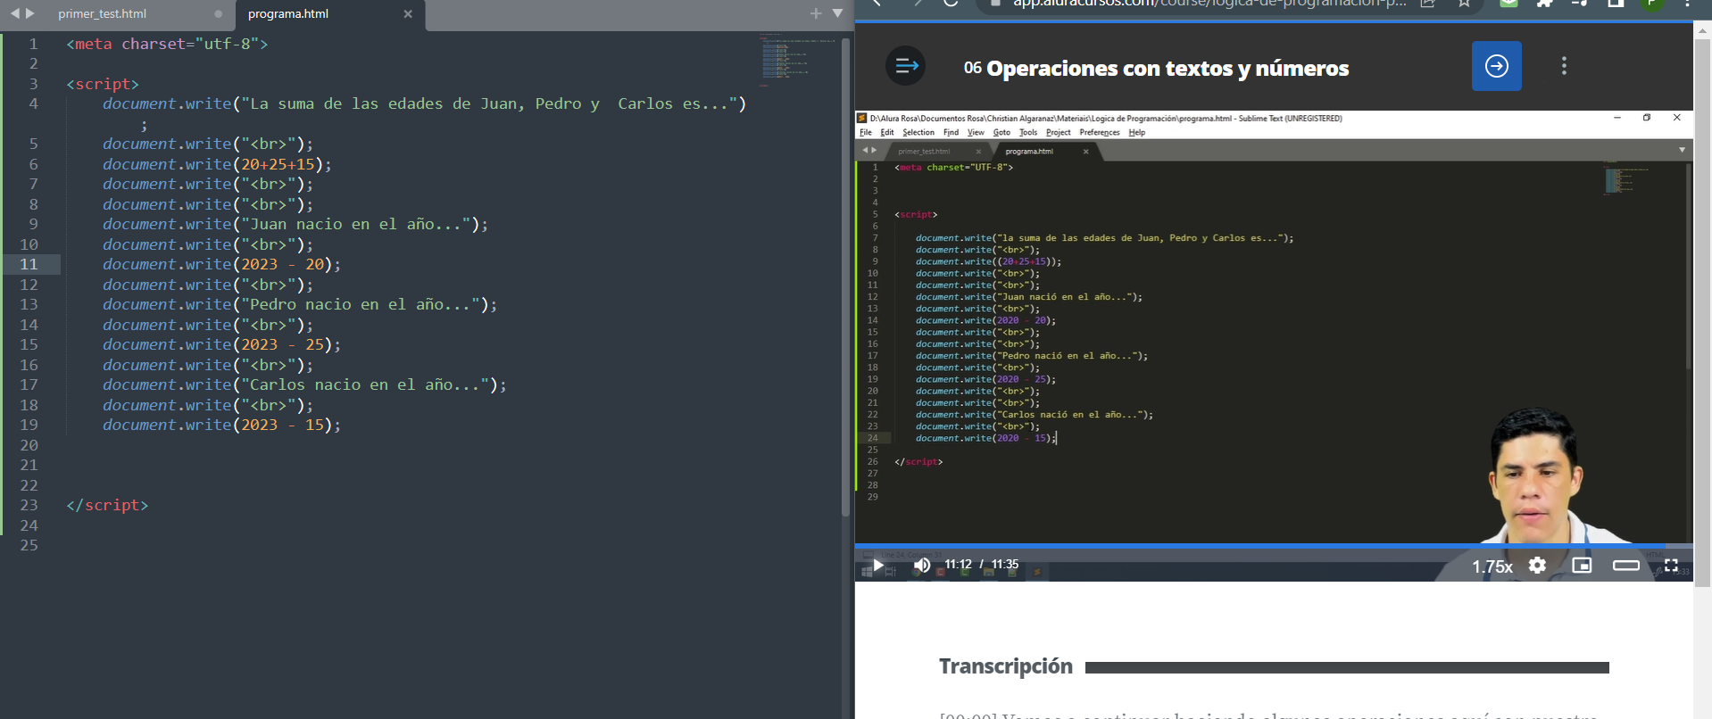1712x719 pixels.
Task: Toggle theater mode for the video
Action: coord(1626,565)
